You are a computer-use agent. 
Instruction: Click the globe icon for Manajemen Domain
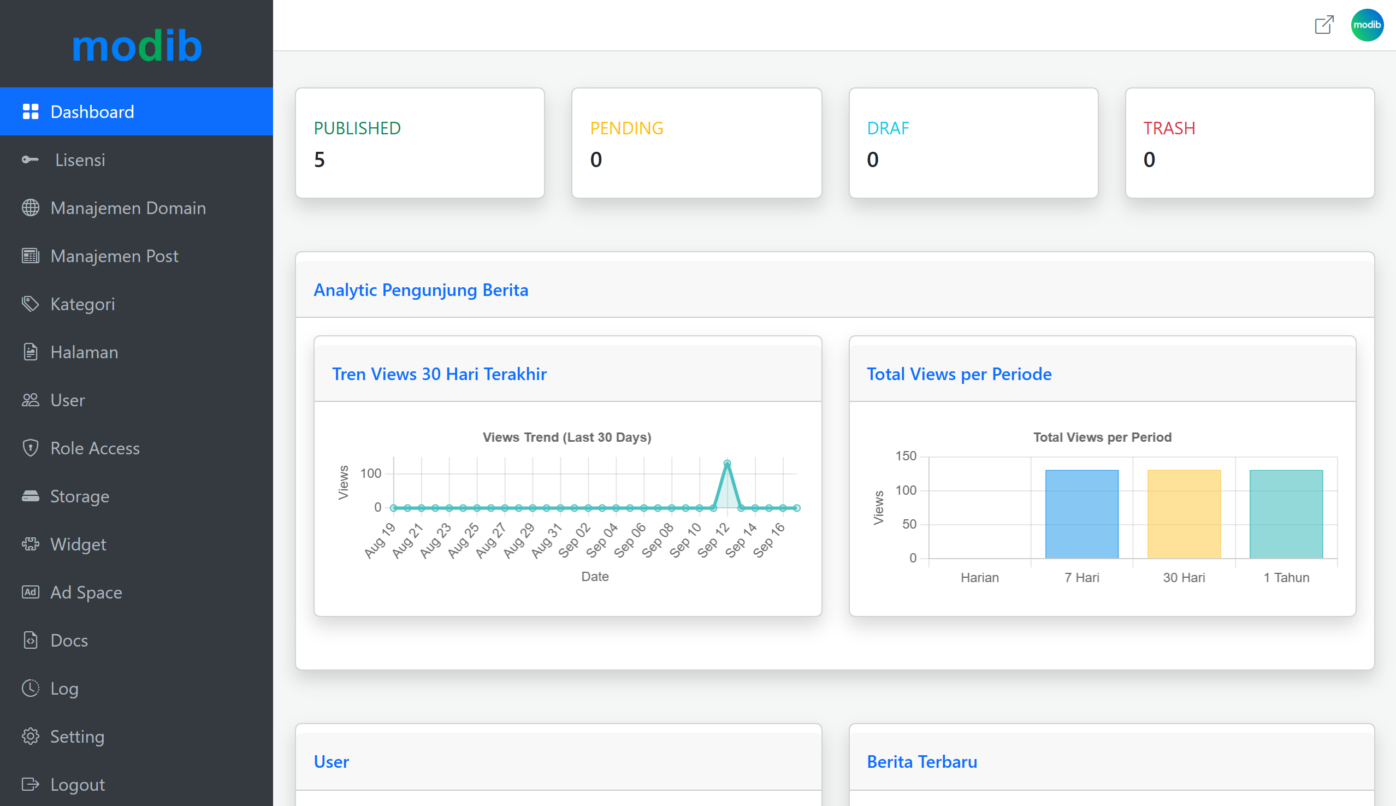coord(31,208)
